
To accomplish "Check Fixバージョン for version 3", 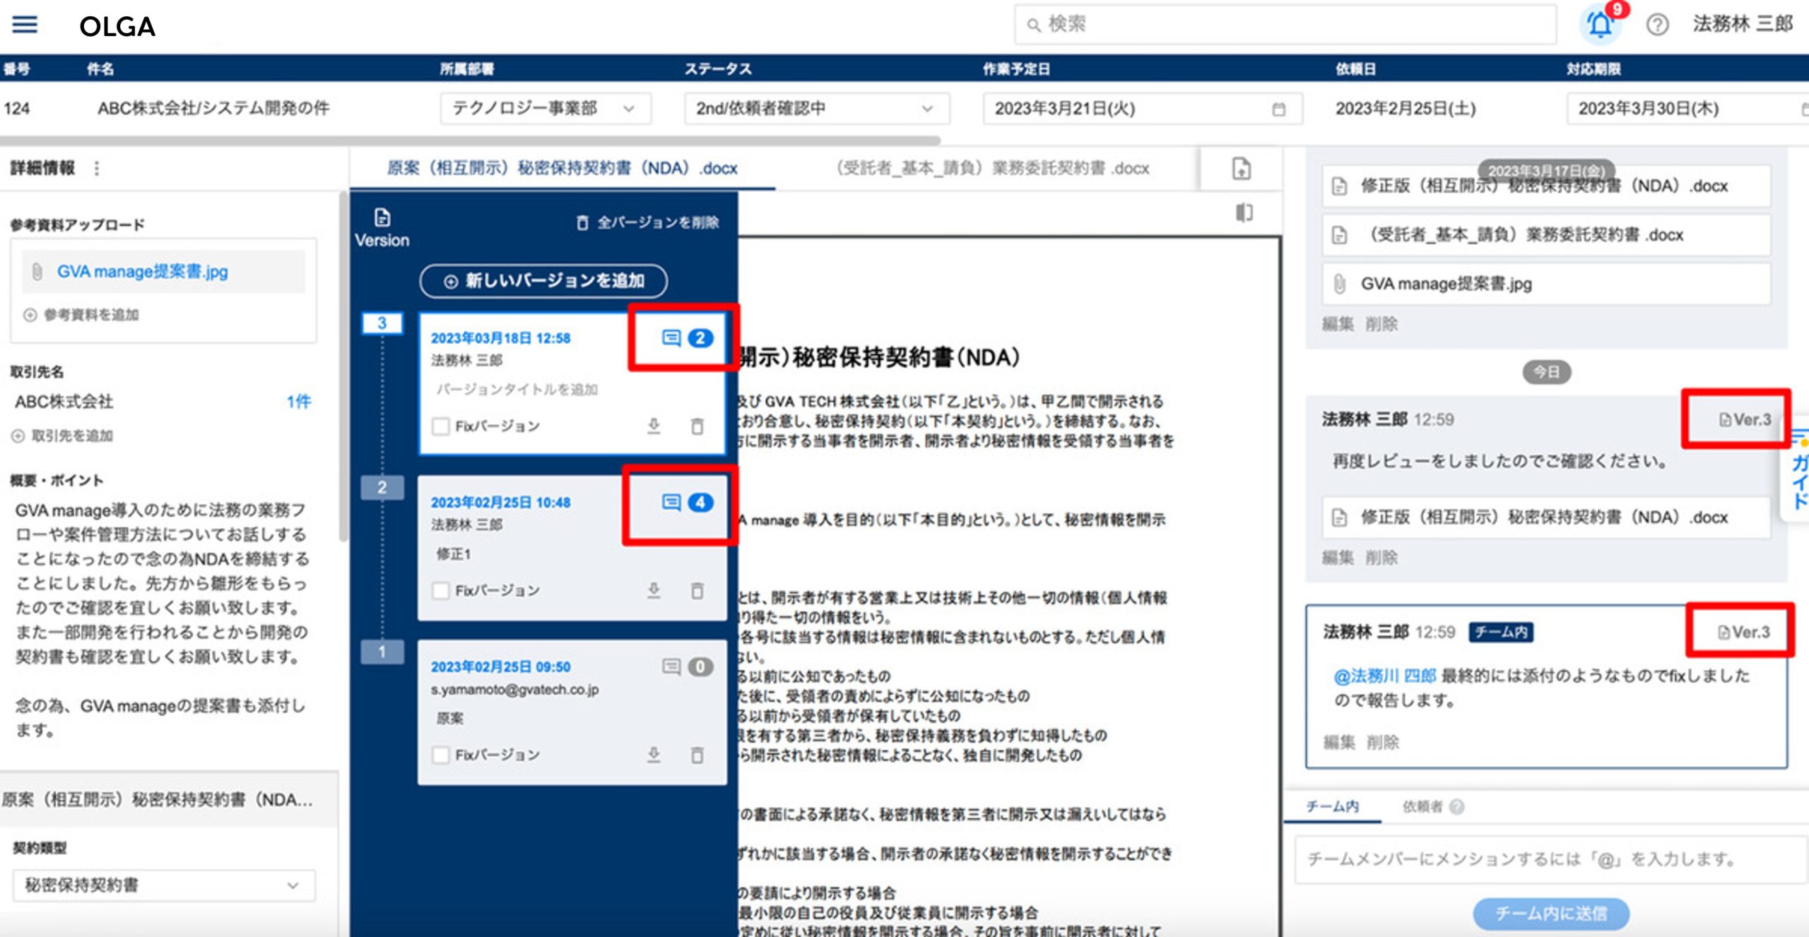I will [x=440, y=426].
